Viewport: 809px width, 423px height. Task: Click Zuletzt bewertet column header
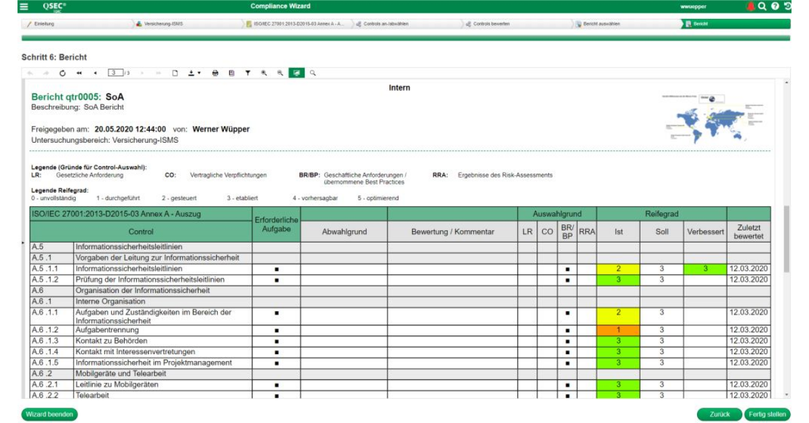coord(748,232)
